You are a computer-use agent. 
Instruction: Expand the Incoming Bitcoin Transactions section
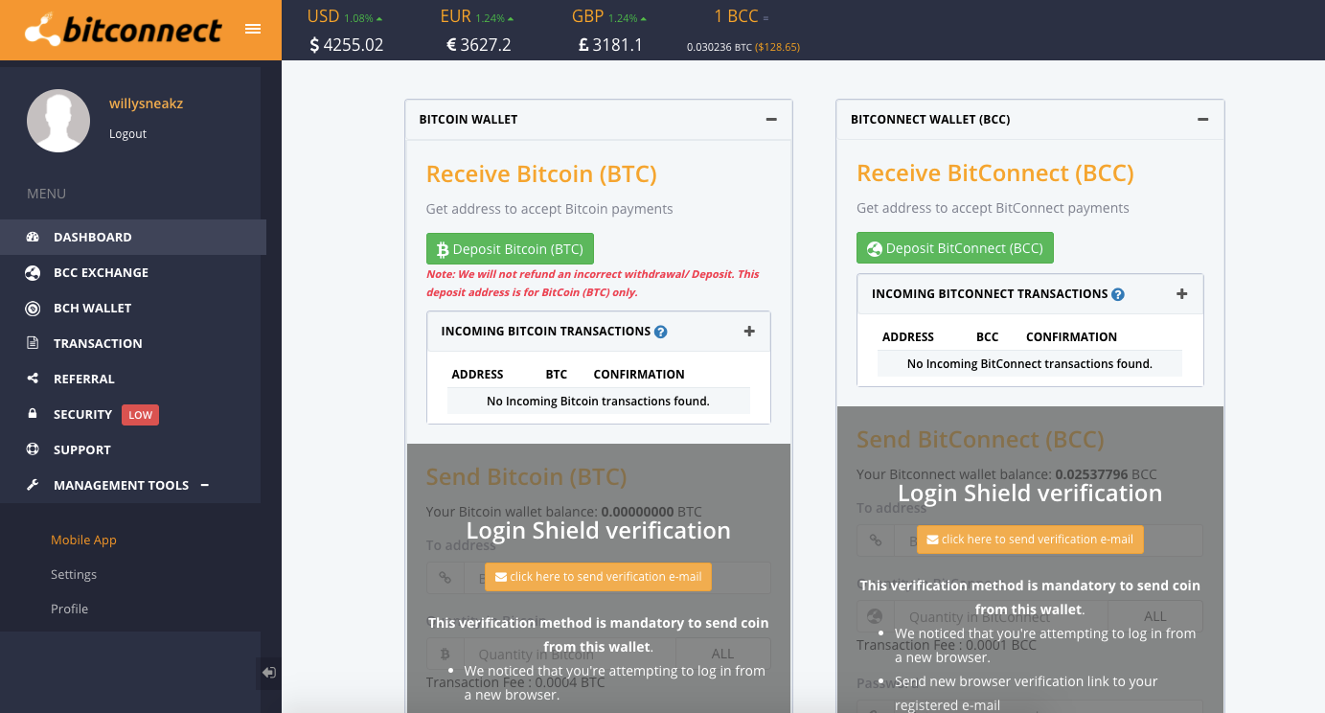[749, 332]
